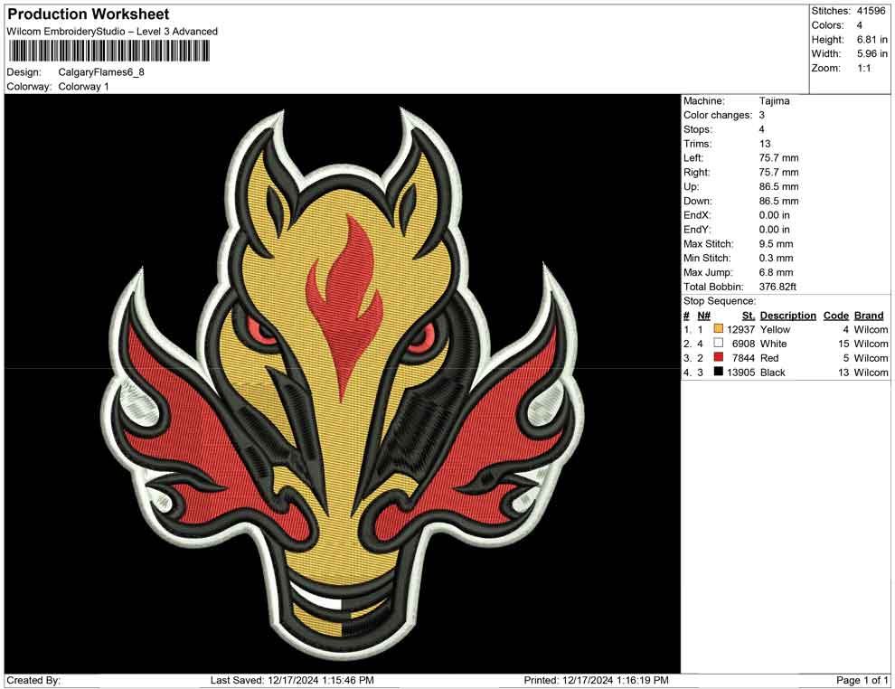This screenshot has width=895, height=689.
Task: Click the 'Page 1 of 1' footer text
Action: point(862,680)
